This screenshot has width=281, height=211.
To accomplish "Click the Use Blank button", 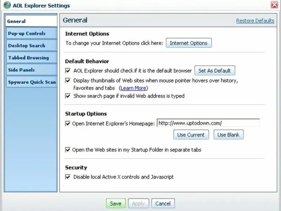I will click(x=229, y=135).
